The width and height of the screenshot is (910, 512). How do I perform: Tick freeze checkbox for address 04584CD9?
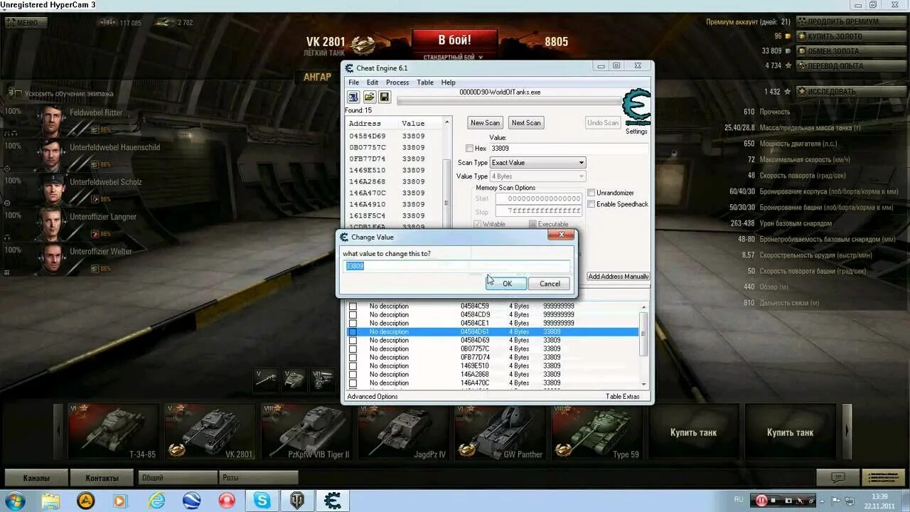(x=353, y=314)
